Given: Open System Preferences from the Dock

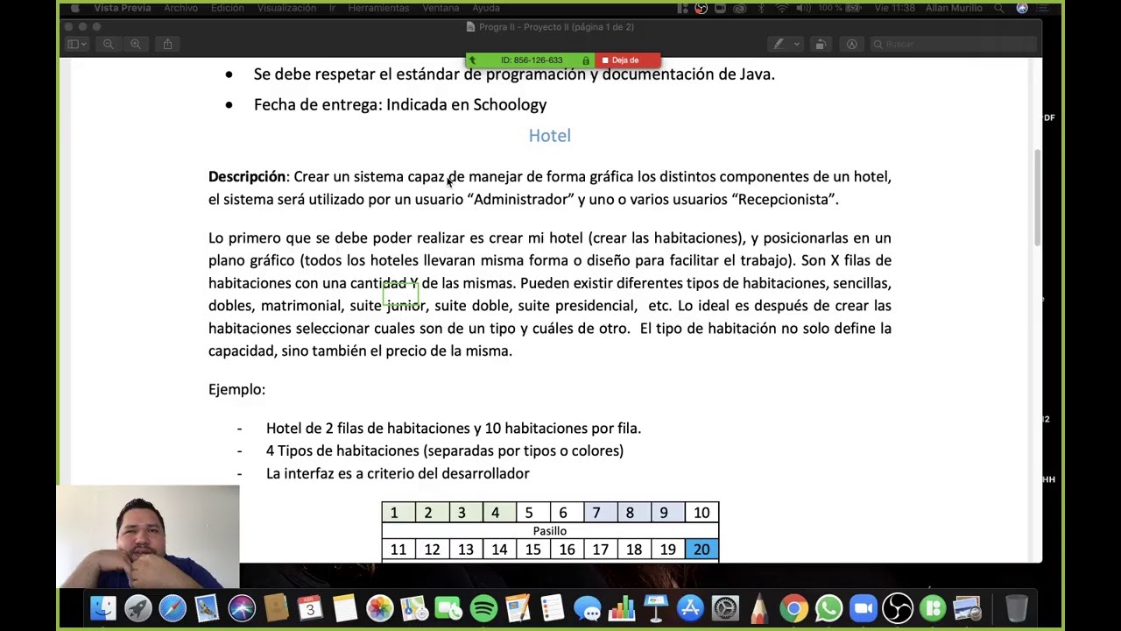Looking at the screenshot, I should (724, 608).
